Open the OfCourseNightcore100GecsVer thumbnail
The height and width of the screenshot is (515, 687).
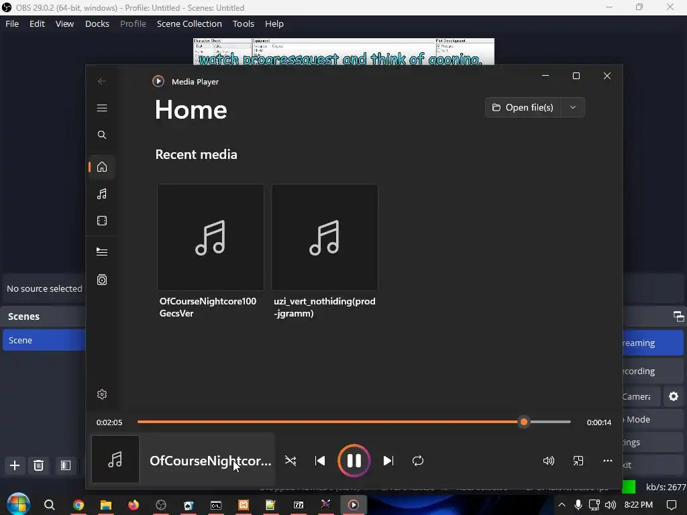(211, 237)
